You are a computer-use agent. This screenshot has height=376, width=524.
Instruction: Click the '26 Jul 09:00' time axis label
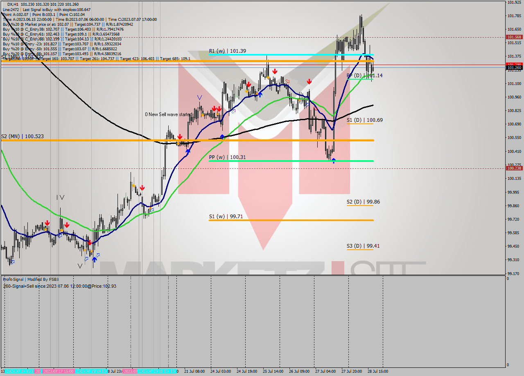click(x=299, y=372)
